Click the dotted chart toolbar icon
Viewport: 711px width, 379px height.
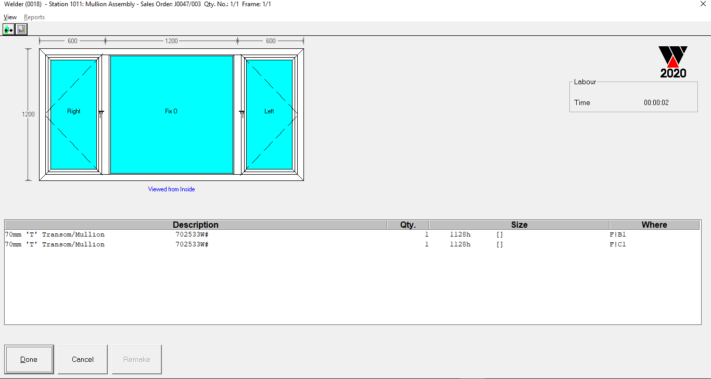tap(21, 29)
